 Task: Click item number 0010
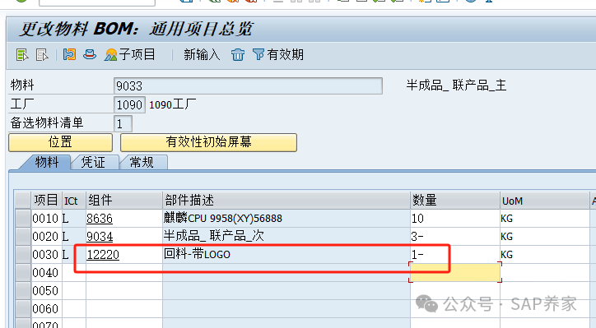tap(45, 219)
